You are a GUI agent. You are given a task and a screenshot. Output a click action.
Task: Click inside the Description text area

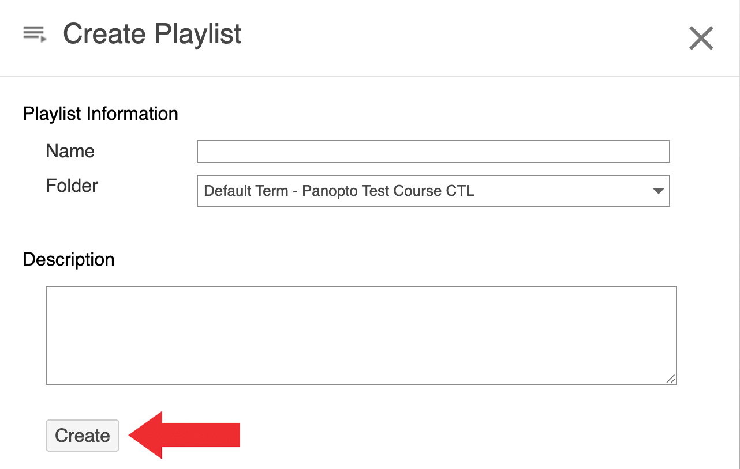[361, 335]
